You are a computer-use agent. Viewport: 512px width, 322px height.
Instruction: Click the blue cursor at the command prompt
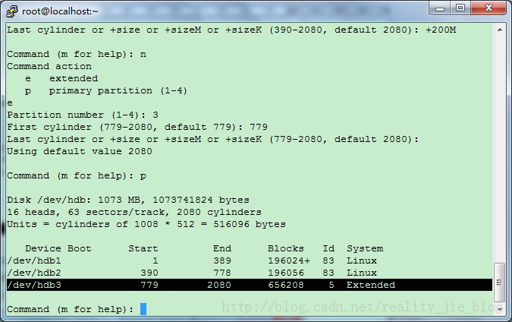(x=143, y=309)
